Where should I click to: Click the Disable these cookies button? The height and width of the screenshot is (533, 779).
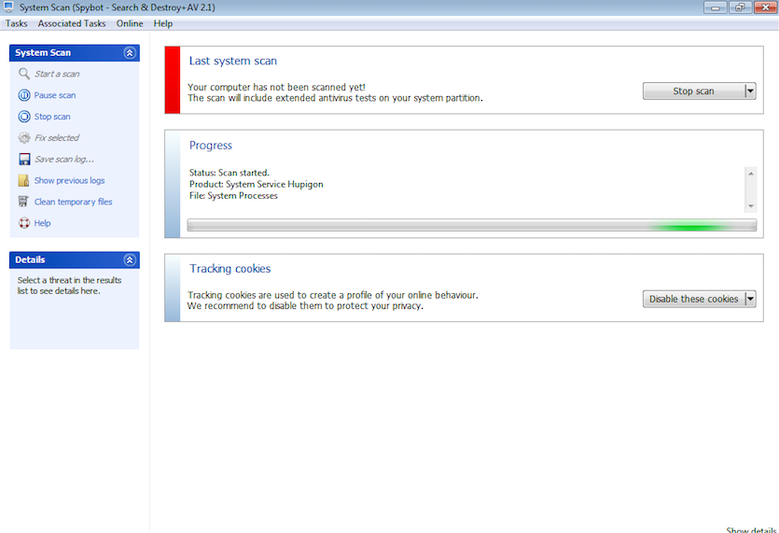pos(694,299)
